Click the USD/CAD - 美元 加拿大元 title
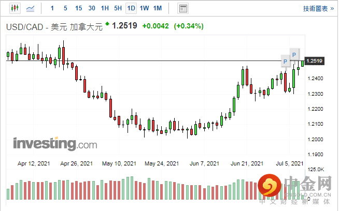339x211 pixels. click(x=54, y=27)
